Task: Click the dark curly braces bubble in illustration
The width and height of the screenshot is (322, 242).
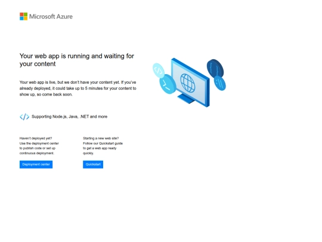Action: pos(215,68)
